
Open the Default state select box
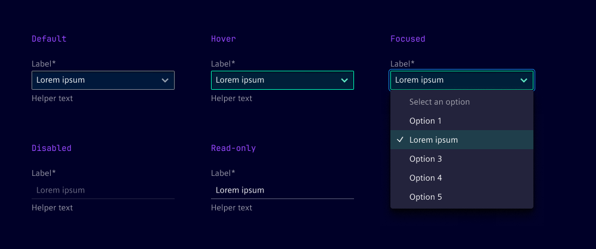pos(103,80)
